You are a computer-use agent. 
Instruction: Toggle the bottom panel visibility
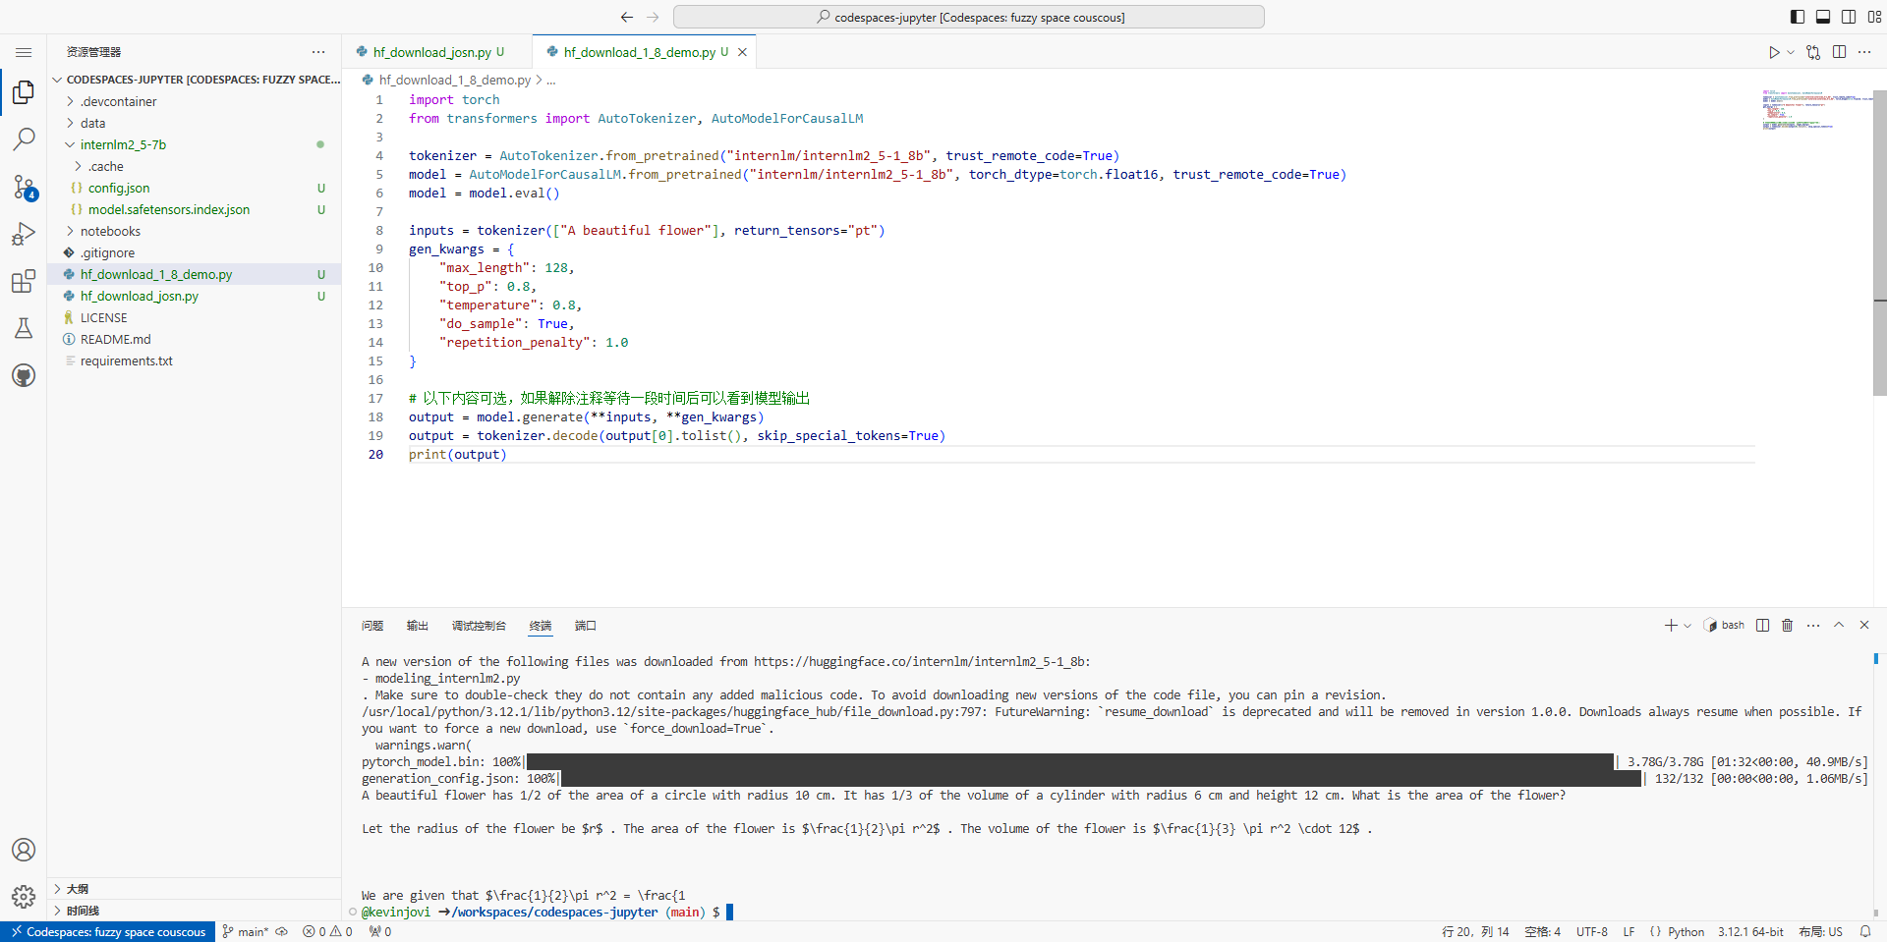tap(1823, 17)
